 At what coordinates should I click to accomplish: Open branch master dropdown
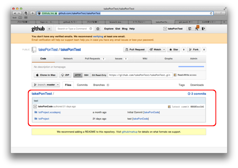[x=46, y=85]
